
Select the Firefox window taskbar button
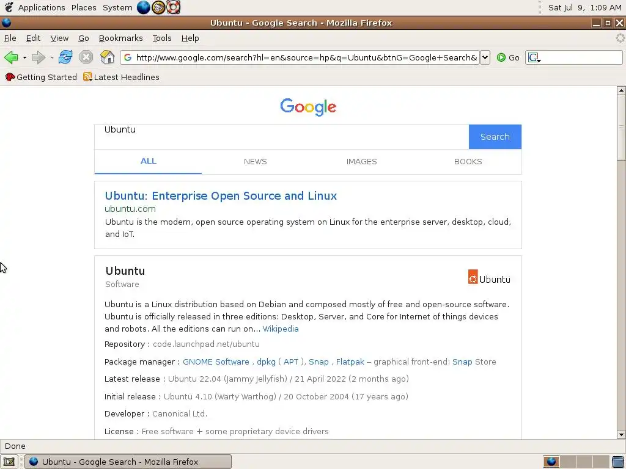(x=128, y=462)
